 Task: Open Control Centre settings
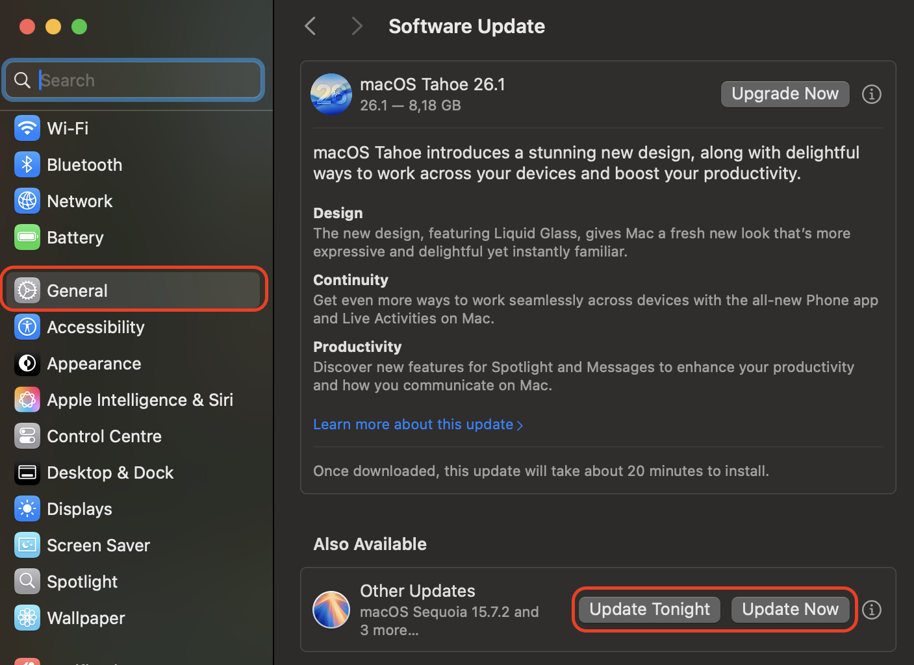[x=104, y=436]
